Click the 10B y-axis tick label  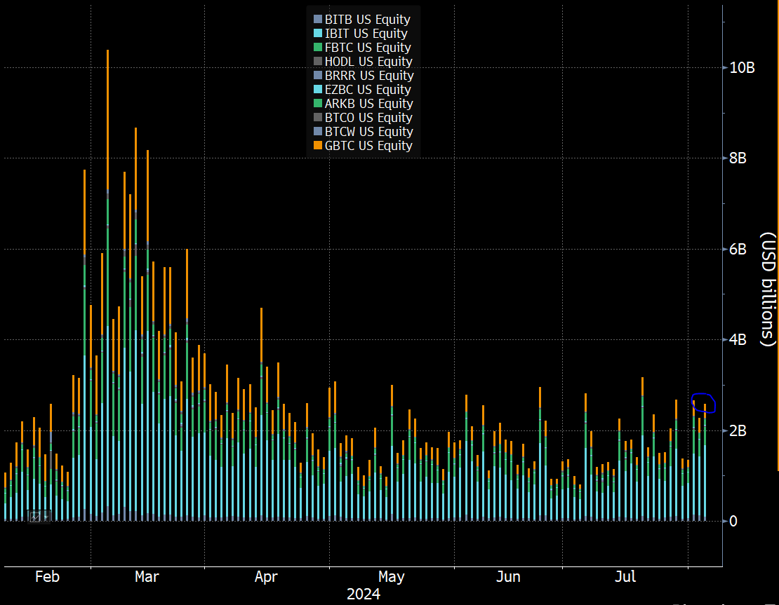pos(742,68)
